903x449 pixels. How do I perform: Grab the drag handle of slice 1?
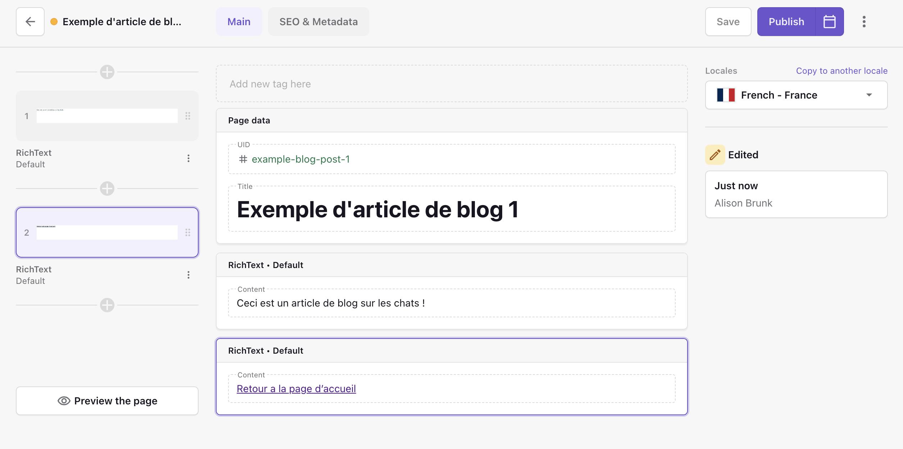[188, 116]
